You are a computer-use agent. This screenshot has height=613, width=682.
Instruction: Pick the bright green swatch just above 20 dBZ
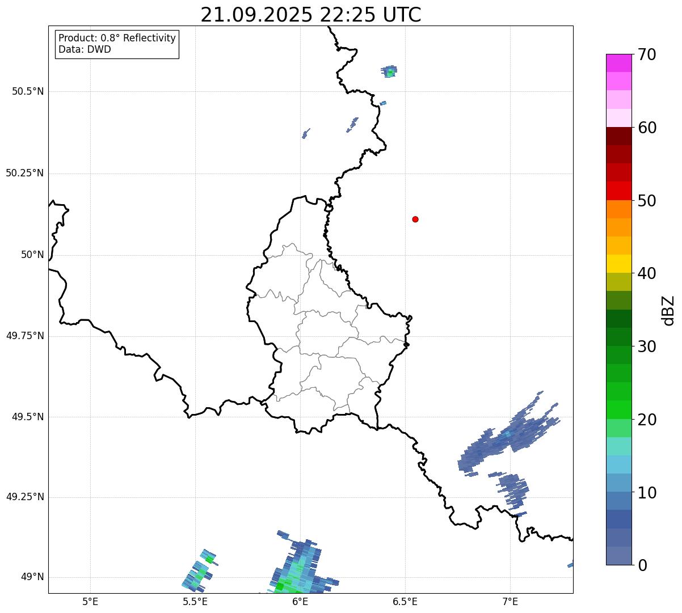click(618, 410)
